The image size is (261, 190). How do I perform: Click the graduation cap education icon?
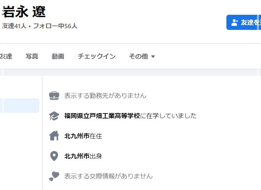(x=54, y=116)
